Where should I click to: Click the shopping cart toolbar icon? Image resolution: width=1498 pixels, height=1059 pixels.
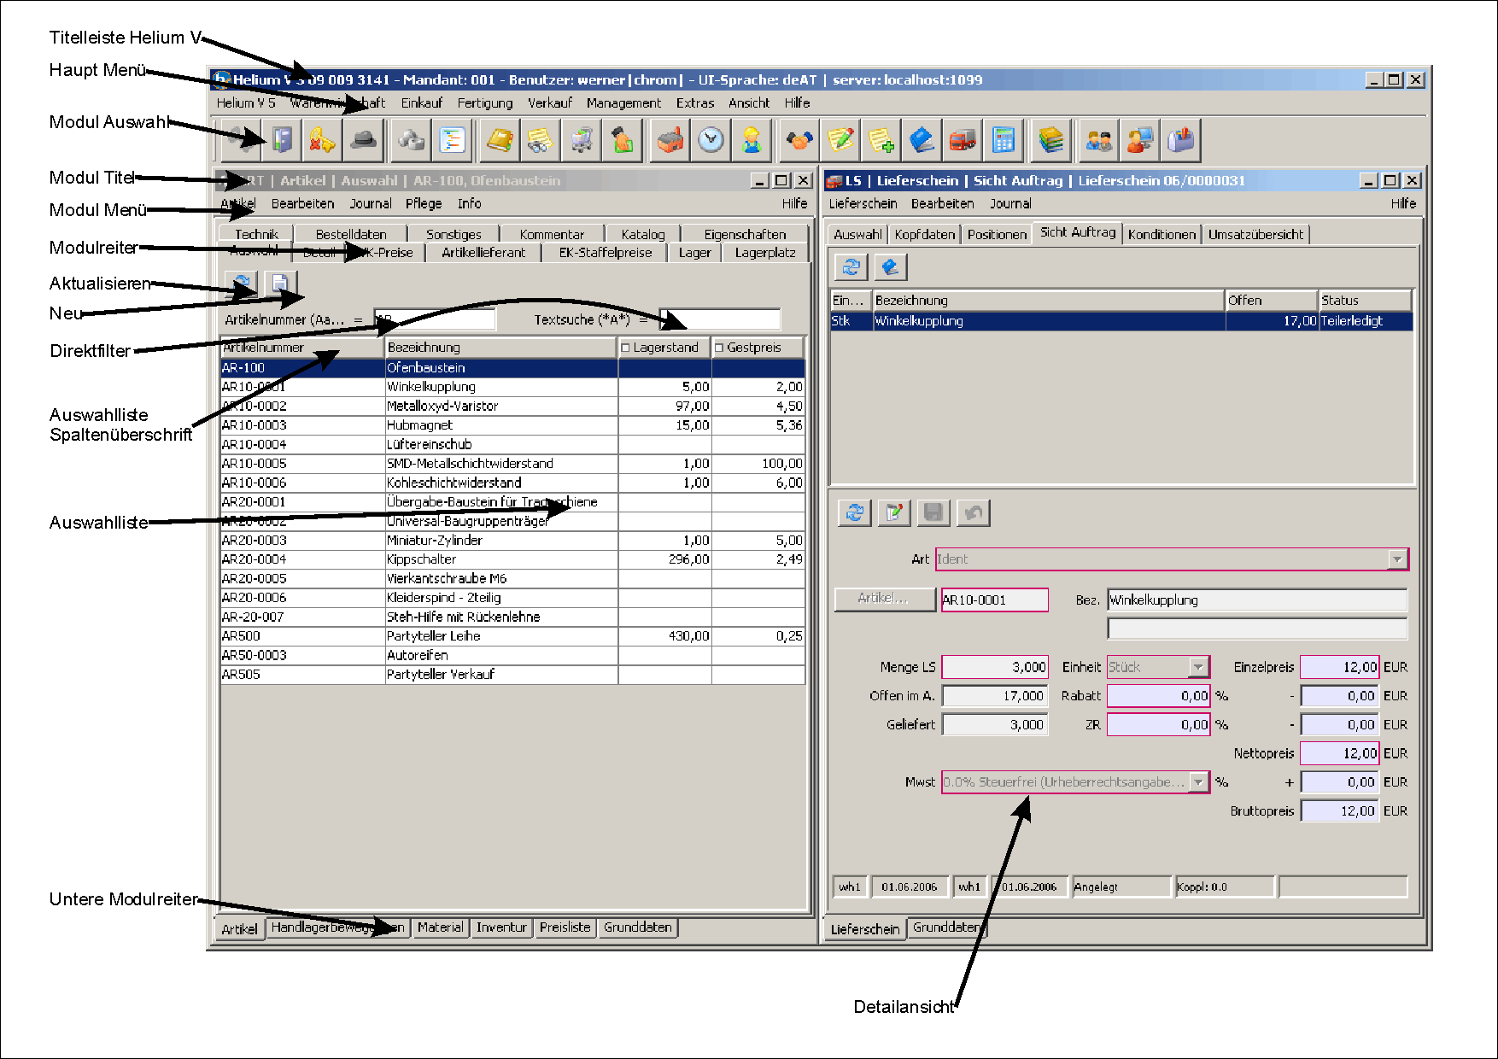(582, 140)
